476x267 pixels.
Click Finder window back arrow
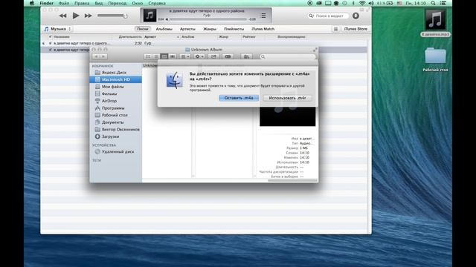click(x=96, y=56)
